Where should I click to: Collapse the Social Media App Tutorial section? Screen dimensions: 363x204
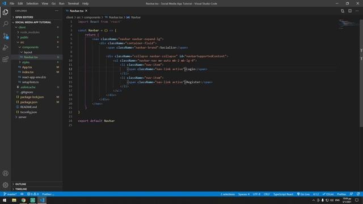[x=33, y=22]
